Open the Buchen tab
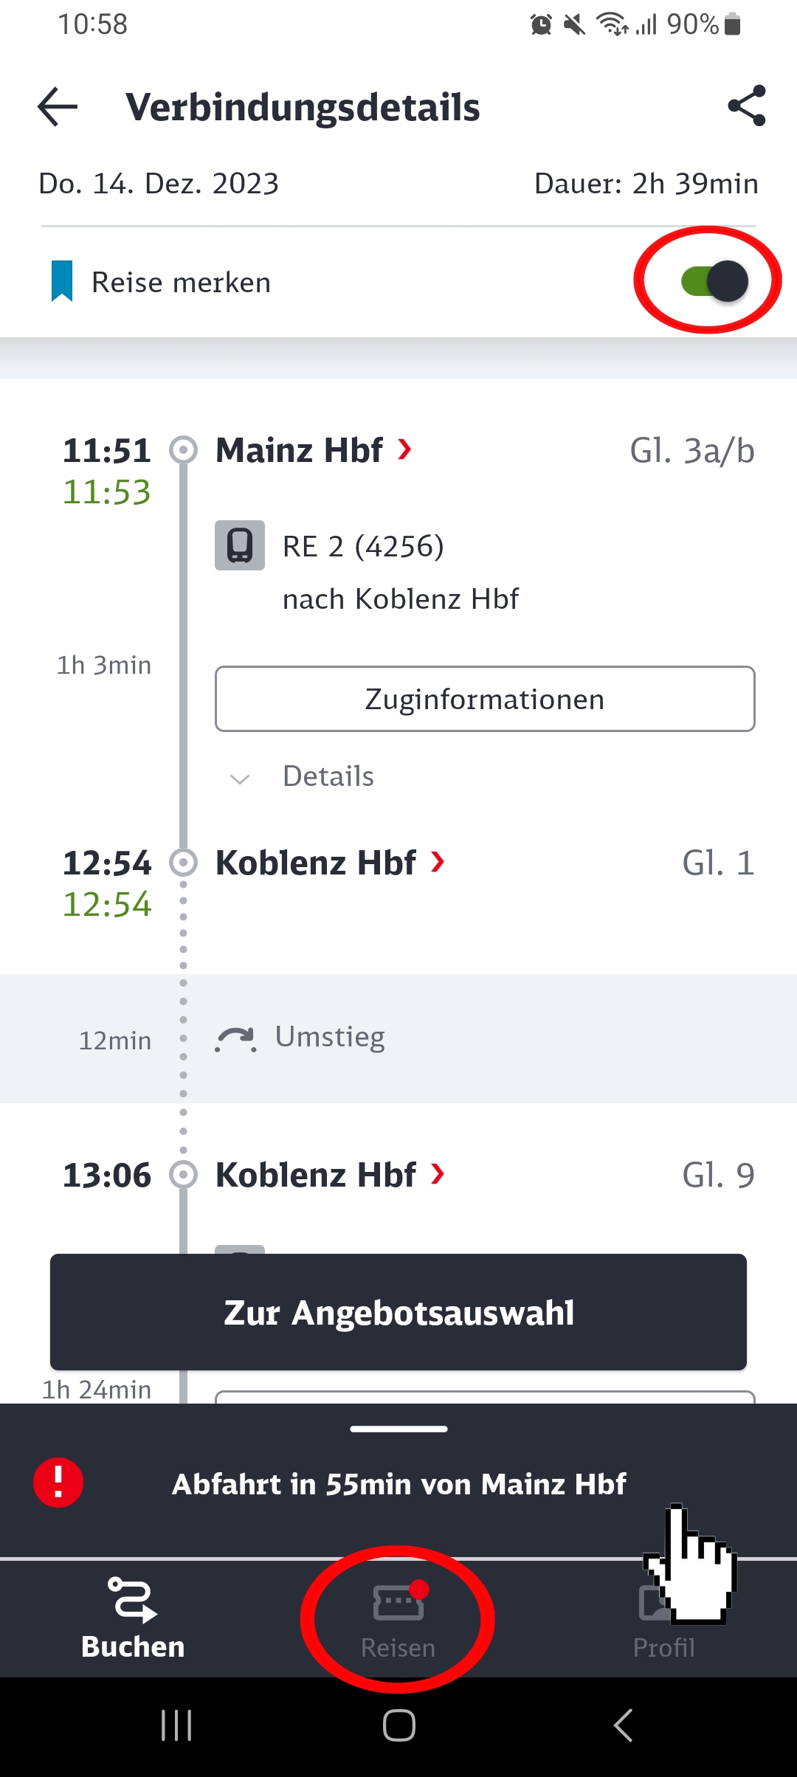Screen dimensions: 797x1777 click(133, 1618)
